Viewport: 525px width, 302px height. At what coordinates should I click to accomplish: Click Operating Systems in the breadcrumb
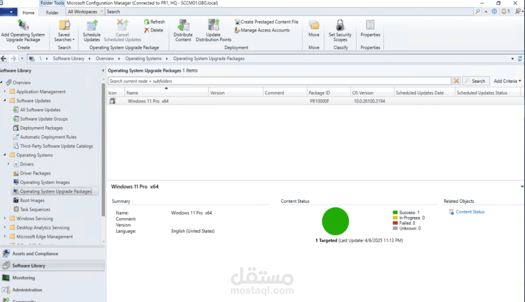144,58
